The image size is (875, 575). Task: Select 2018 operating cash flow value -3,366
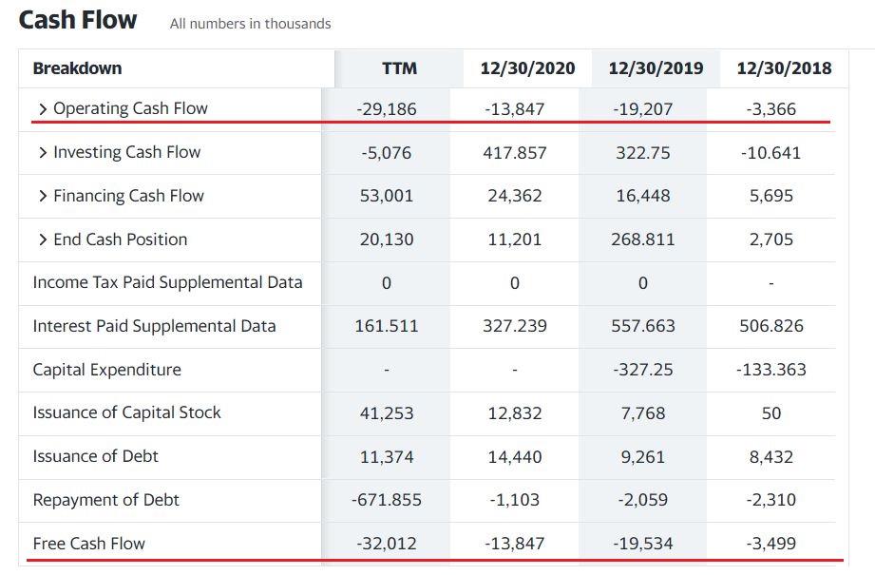click(x=771, y=109)
